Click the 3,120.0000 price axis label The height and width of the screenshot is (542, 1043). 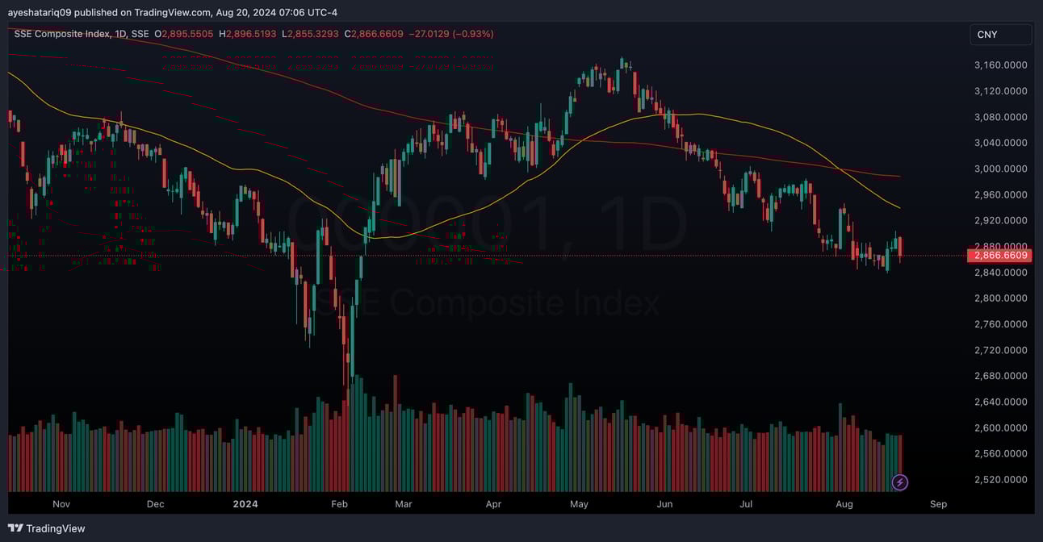[1000, 91]
